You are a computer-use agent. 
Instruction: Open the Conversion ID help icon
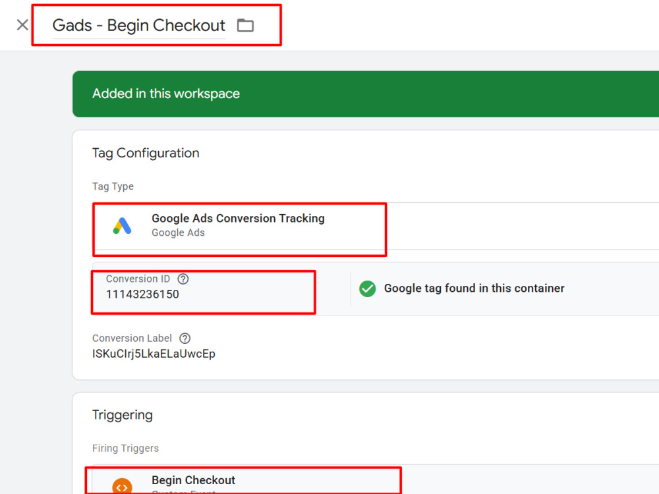(183, 279)
